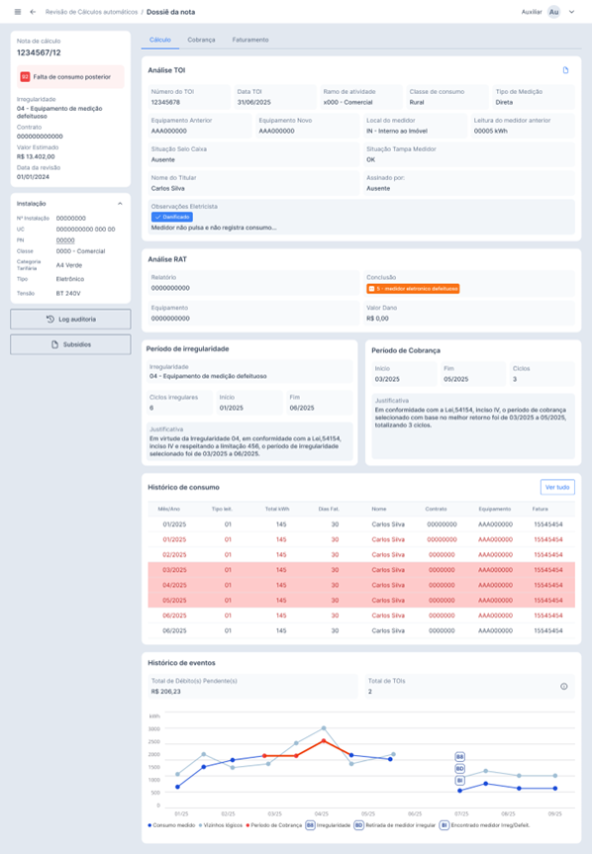Switch to the Faturamento tab

(x=250, y=40)
